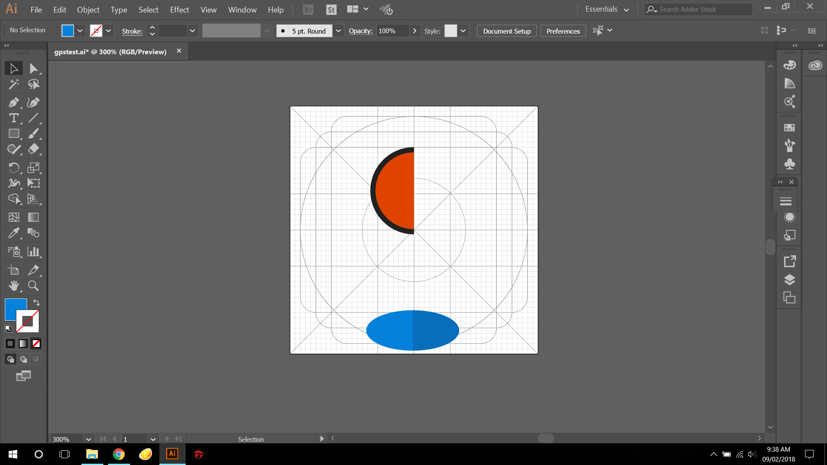
Task: Select the Pen tool
Action: coord(13,102)
